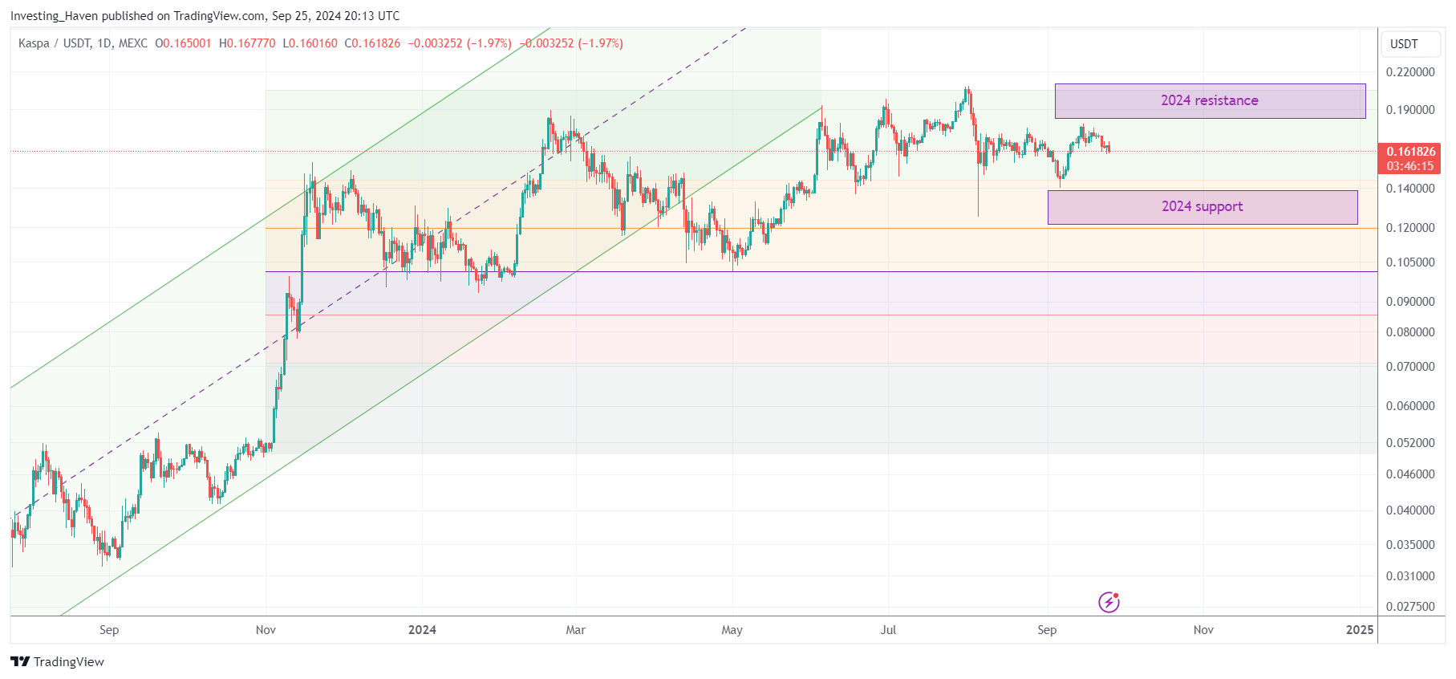Click the Nov 2023 label on time axis
The image size is (1456, 679).
[266, 630]
